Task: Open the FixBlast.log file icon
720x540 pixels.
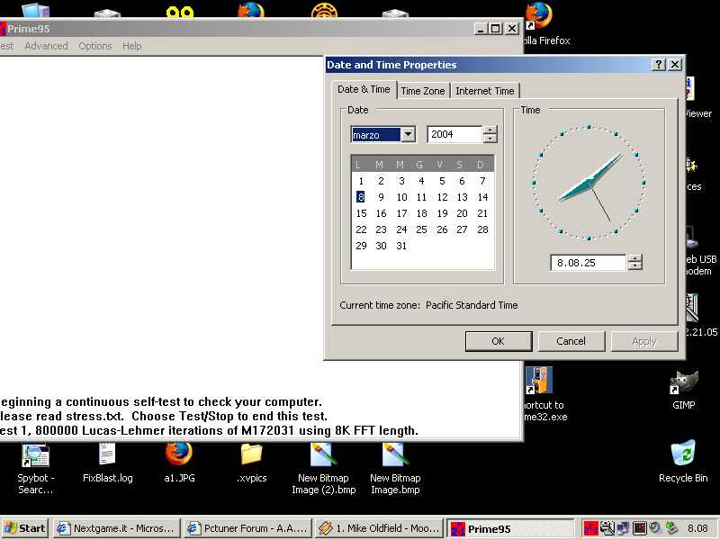Action: 107,455
